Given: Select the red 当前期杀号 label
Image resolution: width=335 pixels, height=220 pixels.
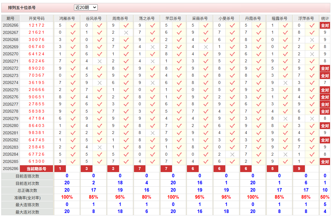Looking at the screenshot, I should point(36,169).
